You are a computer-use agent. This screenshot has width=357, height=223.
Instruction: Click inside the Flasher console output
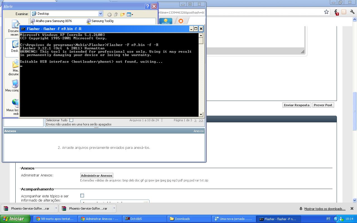pyautogui.click(x=109, y=75)
